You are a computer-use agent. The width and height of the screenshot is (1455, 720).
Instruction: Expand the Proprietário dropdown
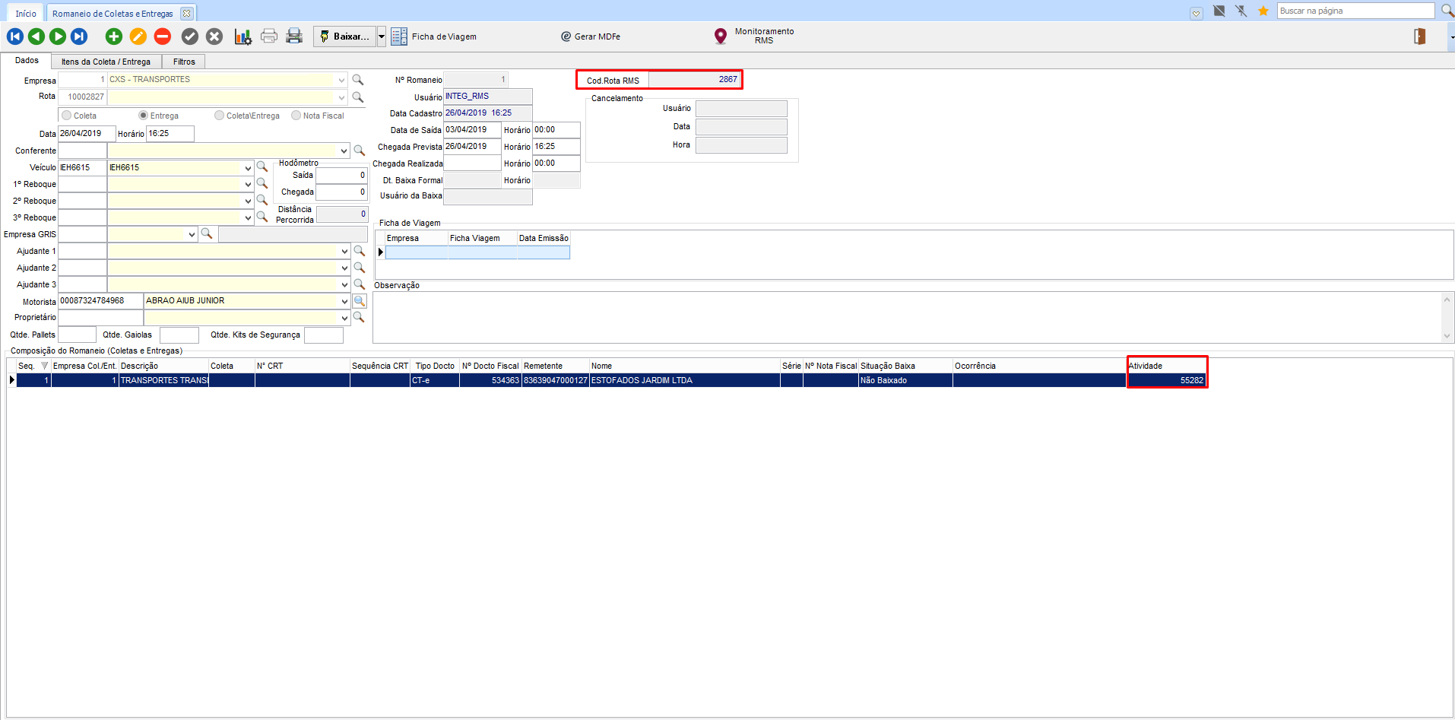(344, 318)
